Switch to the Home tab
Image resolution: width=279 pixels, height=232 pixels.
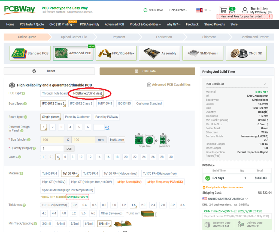coord(10,24)
